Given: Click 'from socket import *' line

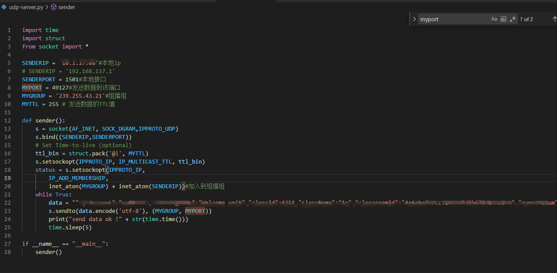Looking at the screenshot, I should click(x=55, y=46).
